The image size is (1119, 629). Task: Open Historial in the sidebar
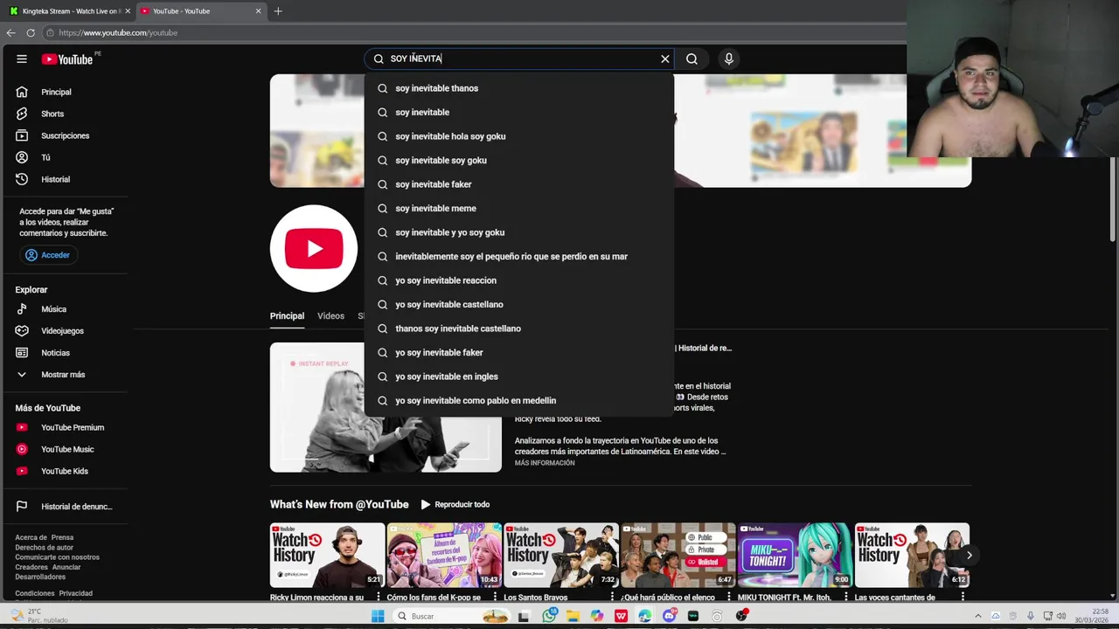point(66,179)
